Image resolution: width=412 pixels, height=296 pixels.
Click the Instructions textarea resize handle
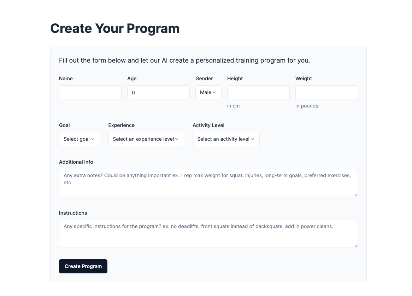(356, 246)
